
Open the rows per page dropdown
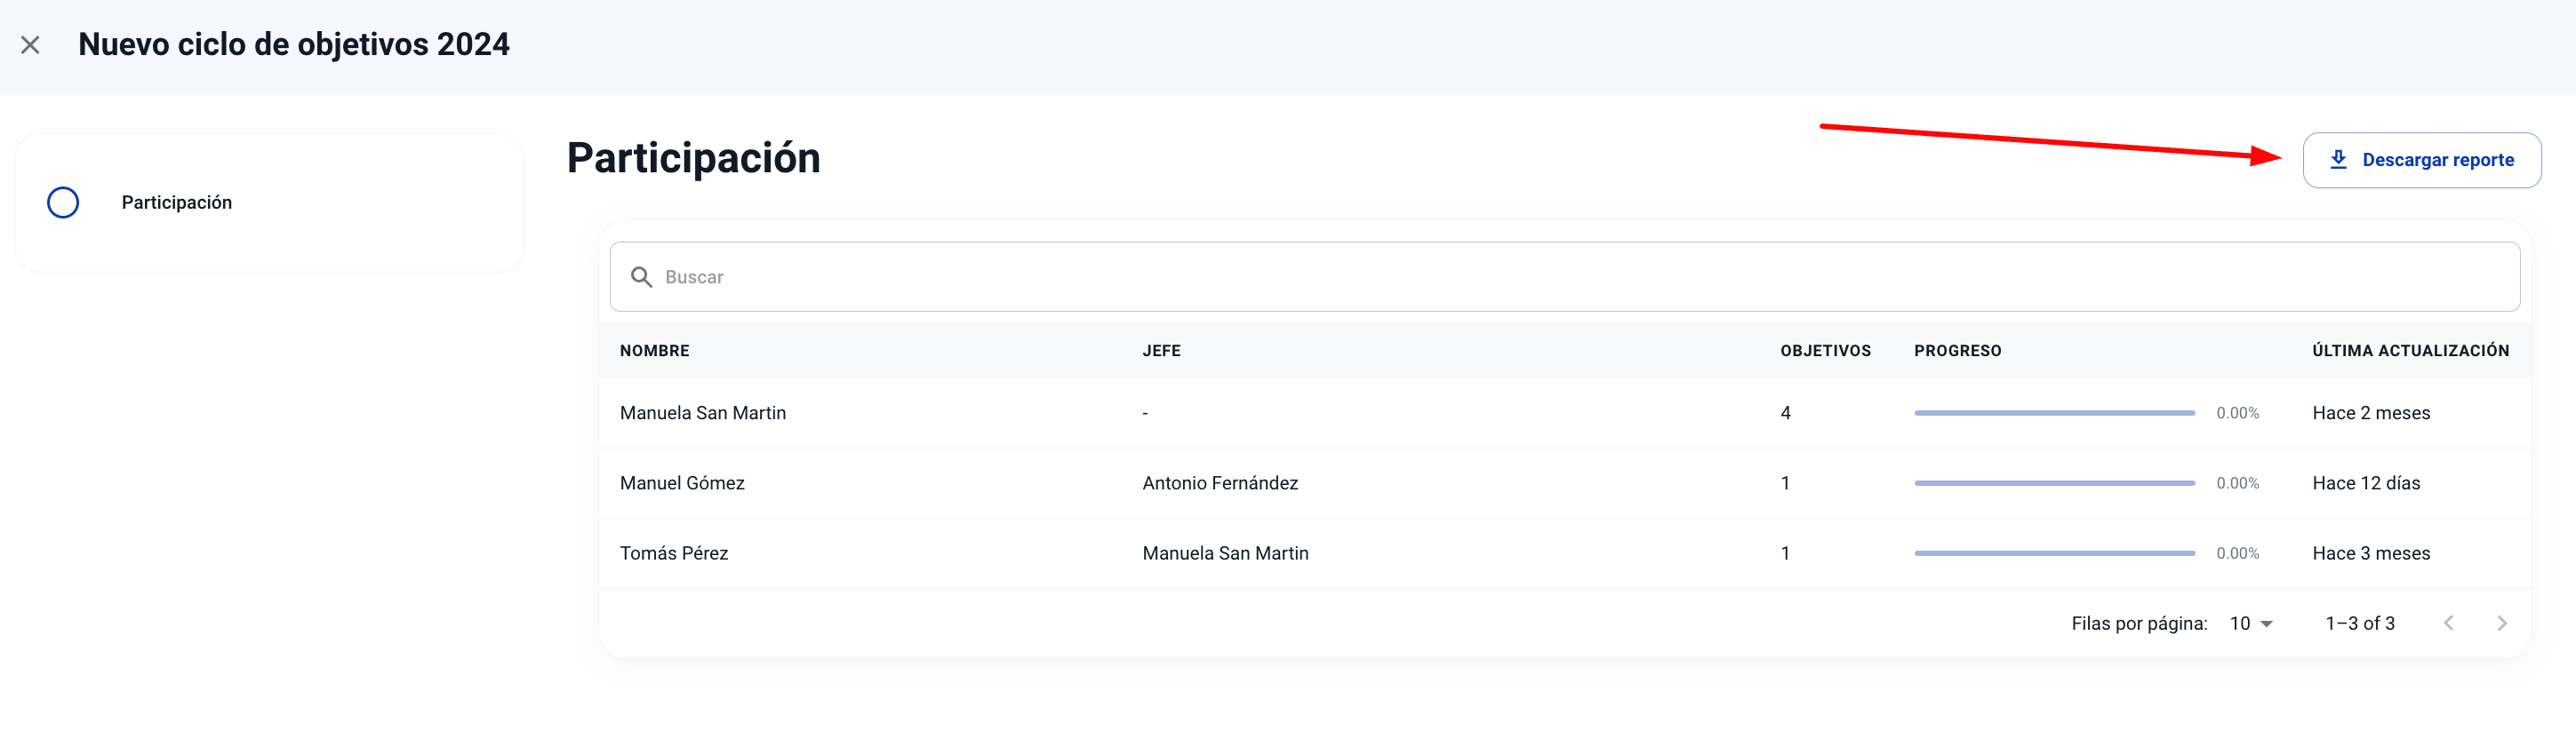[x=2251, y=624]
